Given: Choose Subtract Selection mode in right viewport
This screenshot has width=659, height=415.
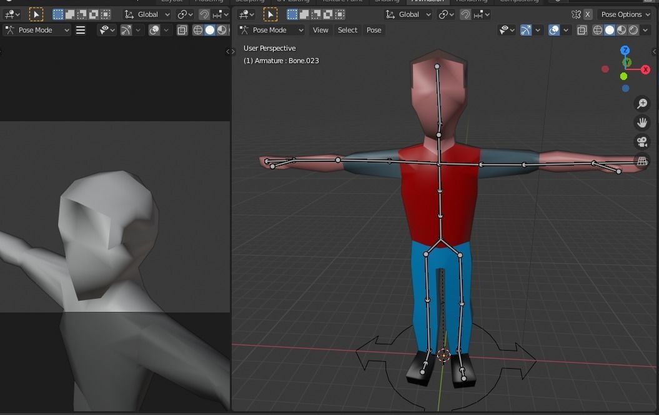Looking at the screenshot, I should [315, 15].
